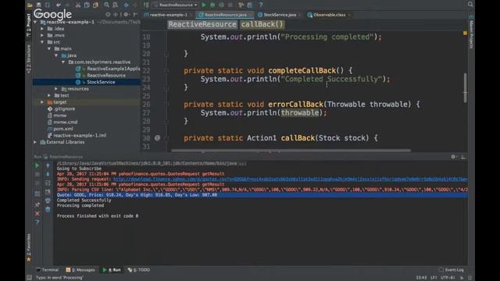Click the Help question mark in toolbar
This screenshot has height=281, width=500.
[260, 5]
